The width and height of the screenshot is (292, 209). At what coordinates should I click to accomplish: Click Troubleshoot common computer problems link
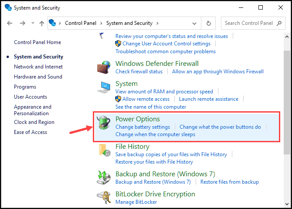coord(165,51)
